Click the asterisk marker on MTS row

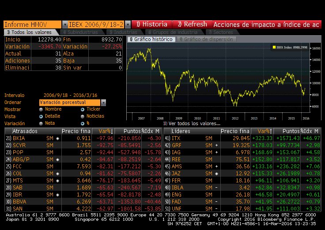(x=57, y=181)
